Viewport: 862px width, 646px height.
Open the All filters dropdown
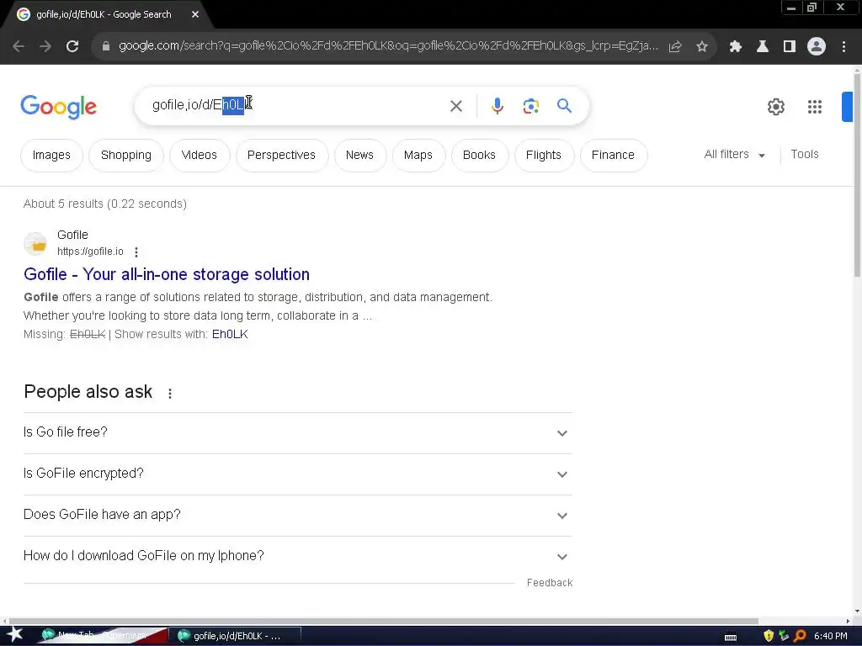(x=734, y=155)
